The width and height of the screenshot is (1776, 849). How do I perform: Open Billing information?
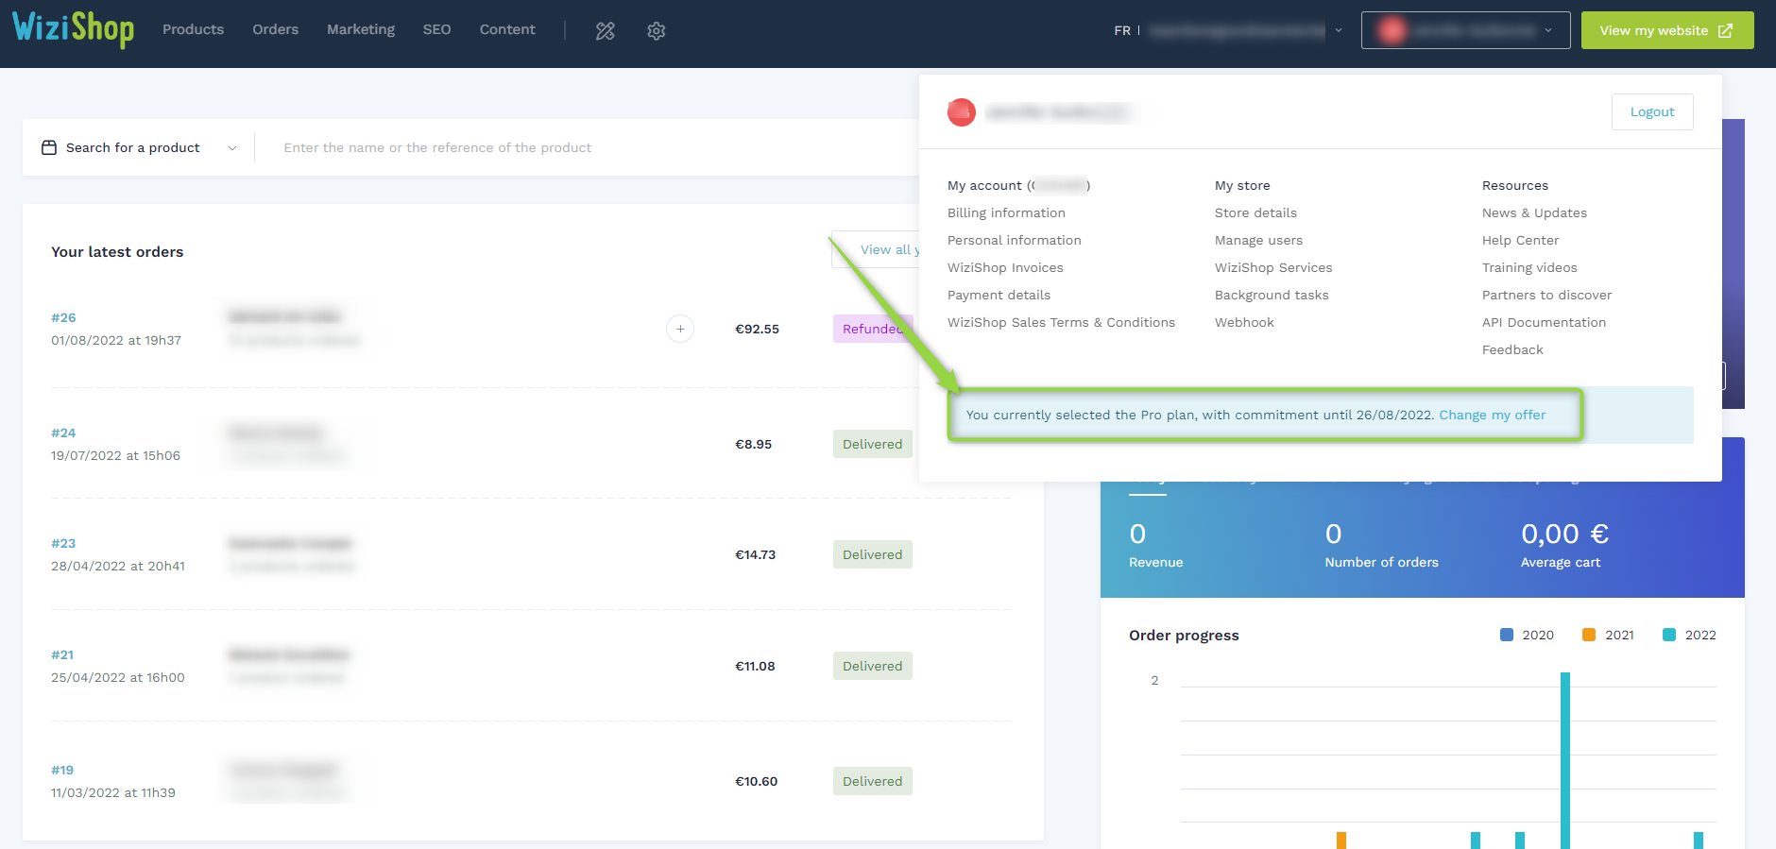tap(1006, 212)
